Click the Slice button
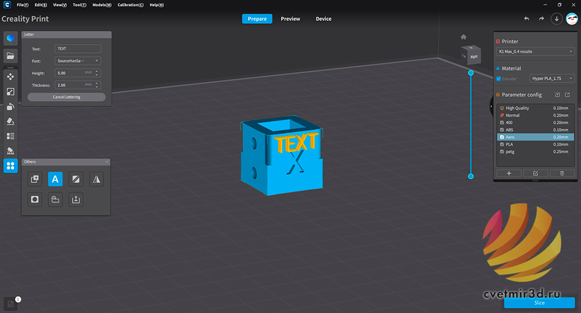Viewport: 581px width, 313px height. coord(540,303)
